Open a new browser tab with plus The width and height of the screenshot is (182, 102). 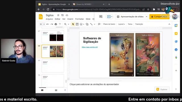[x=109, y=4]
